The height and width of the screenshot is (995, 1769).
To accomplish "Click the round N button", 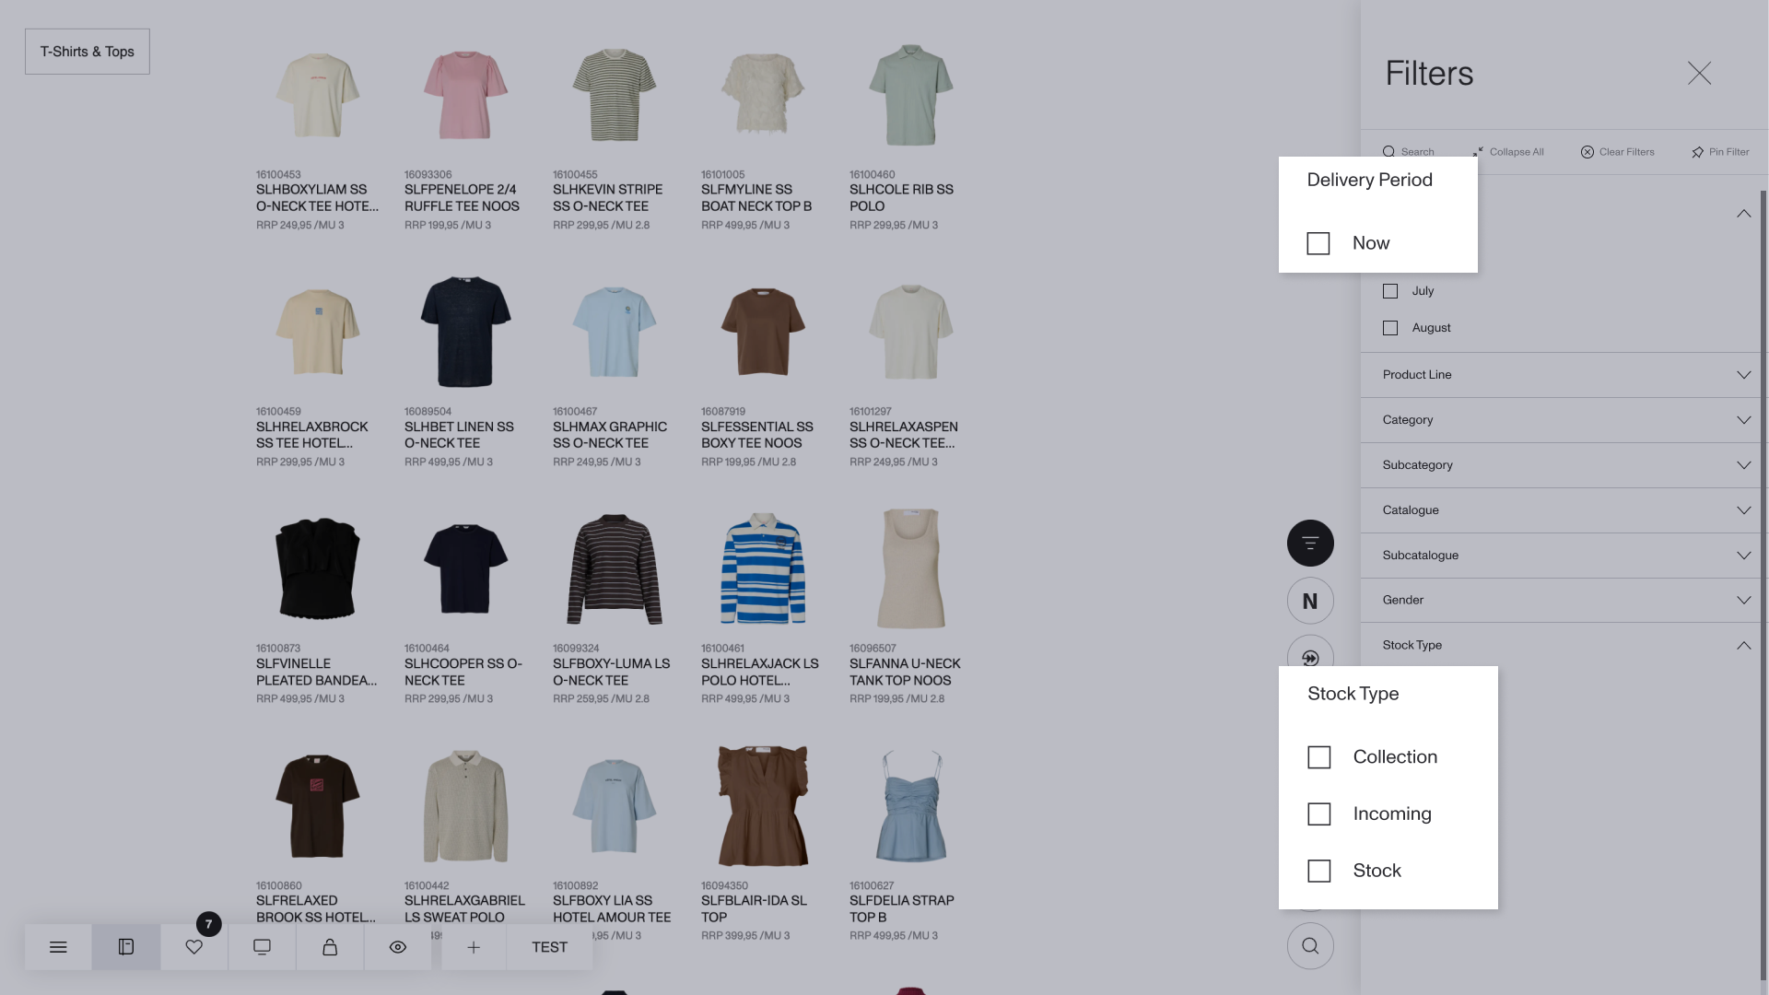I will point(1310,602).
